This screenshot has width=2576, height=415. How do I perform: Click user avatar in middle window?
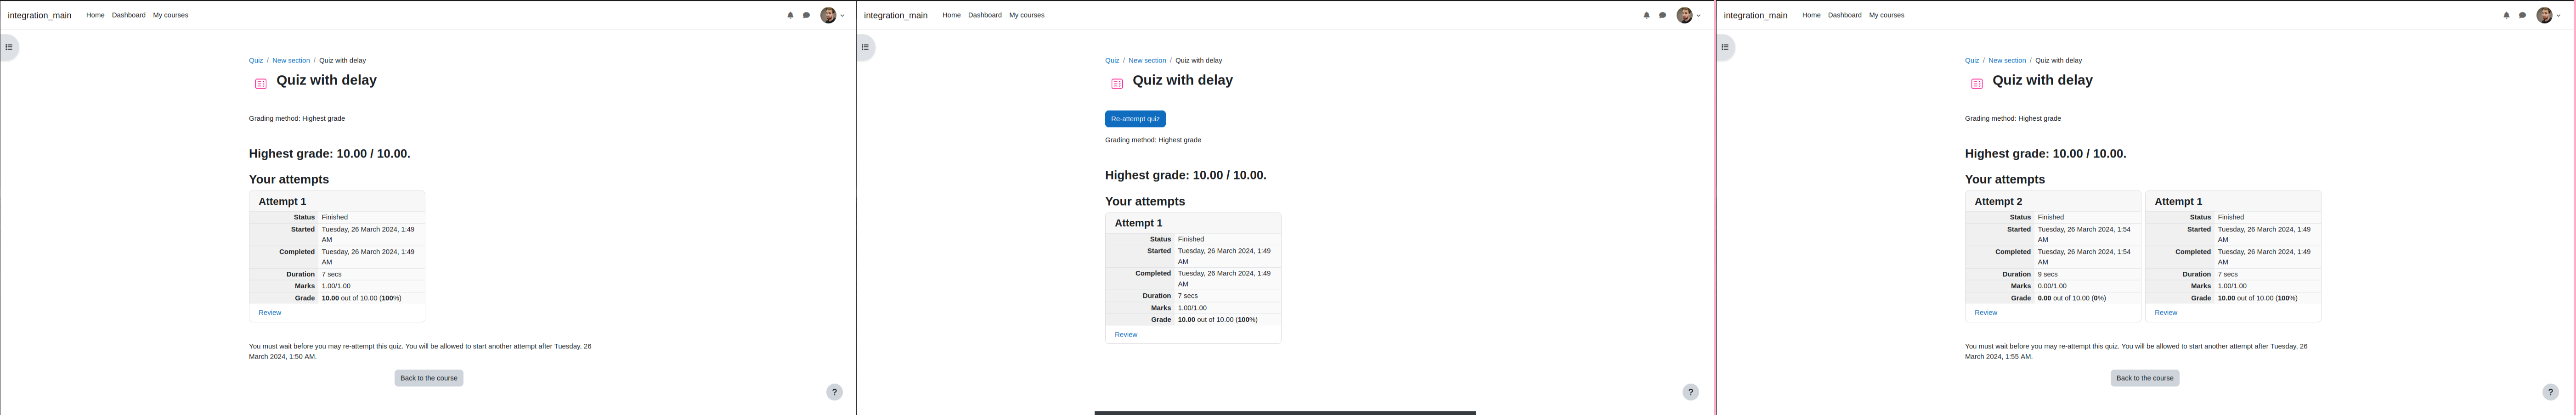(1684, 15)
